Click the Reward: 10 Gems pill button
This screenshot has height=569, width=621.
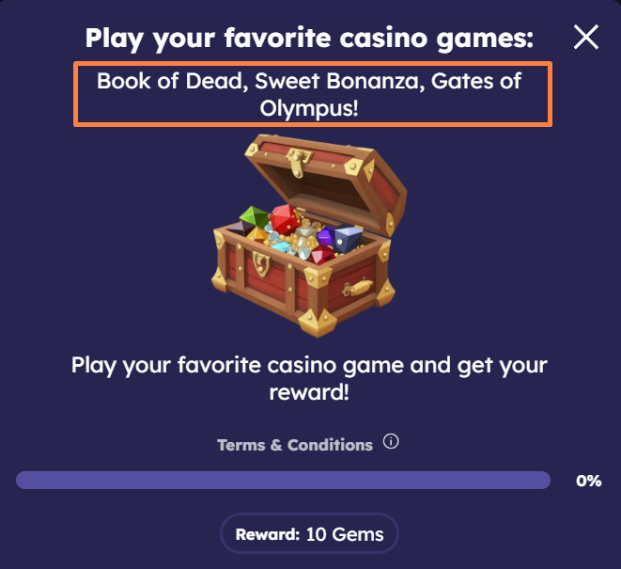[309, 534]
